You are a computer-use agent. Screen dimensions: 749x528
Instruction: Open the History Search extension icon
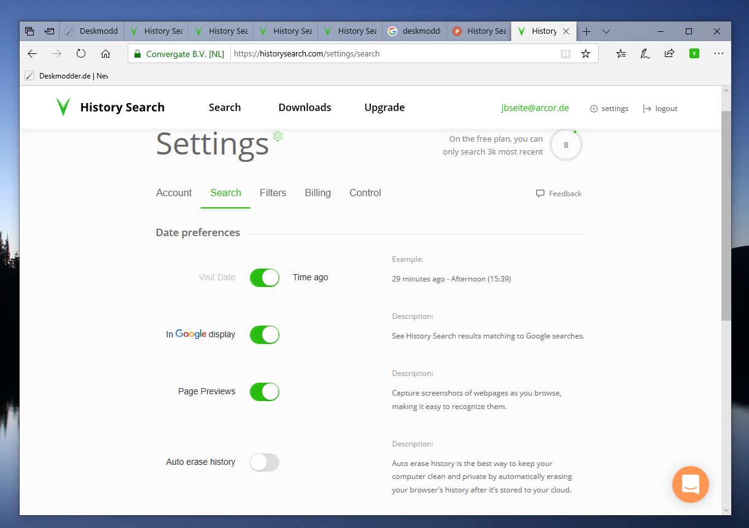(694, 54)
